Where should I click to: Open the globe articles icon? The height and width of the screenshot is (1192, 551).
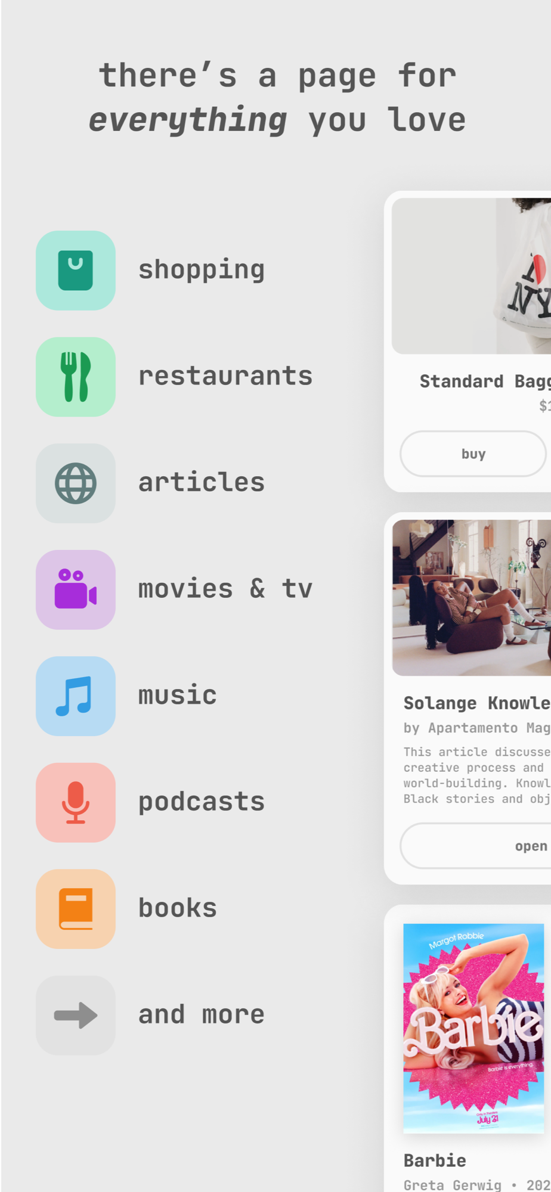(76, 483)
